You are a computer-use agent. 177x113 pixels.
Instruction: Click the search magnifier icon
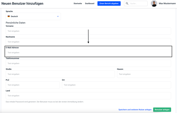point(127,4)
